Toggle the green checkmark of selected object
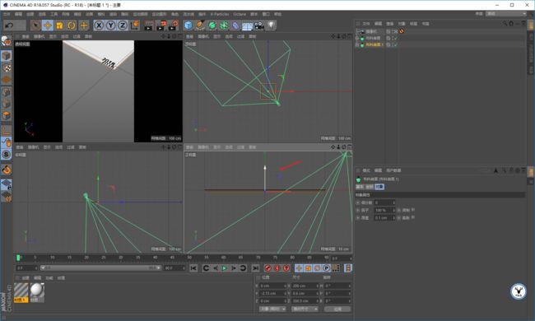 coord(395,44)
